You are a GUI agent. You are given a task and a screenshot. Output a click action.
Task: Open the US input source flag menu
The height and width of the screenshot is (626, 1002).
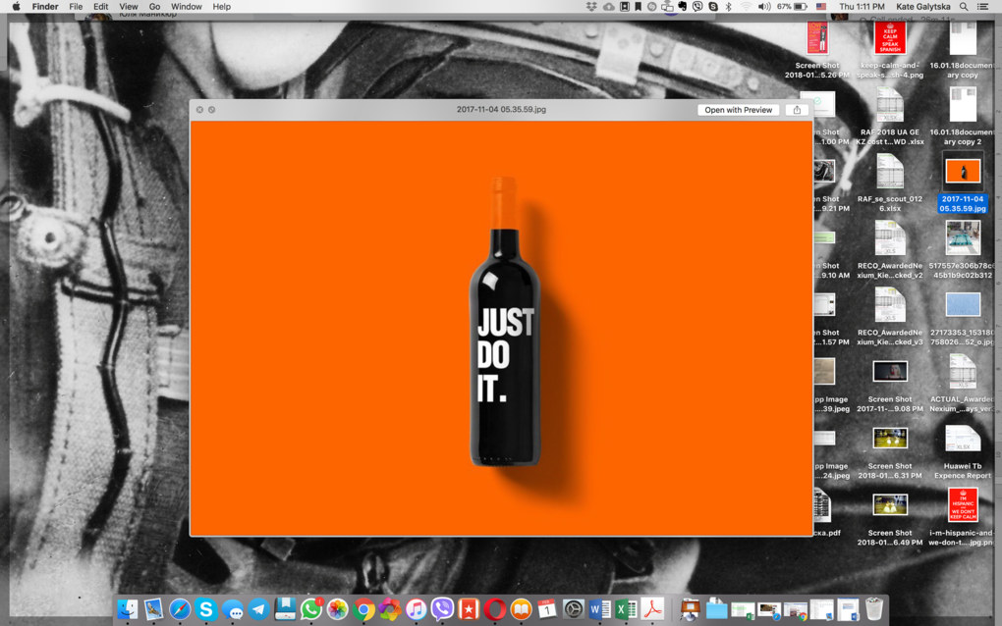point(821,7)
